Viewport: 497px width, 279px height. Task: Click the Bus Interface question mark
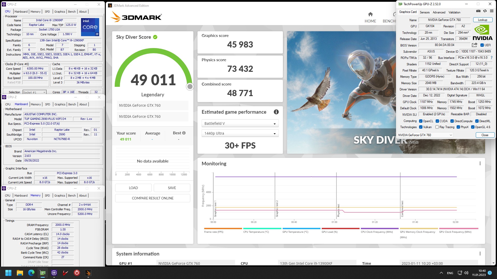[x=492, y=58]
